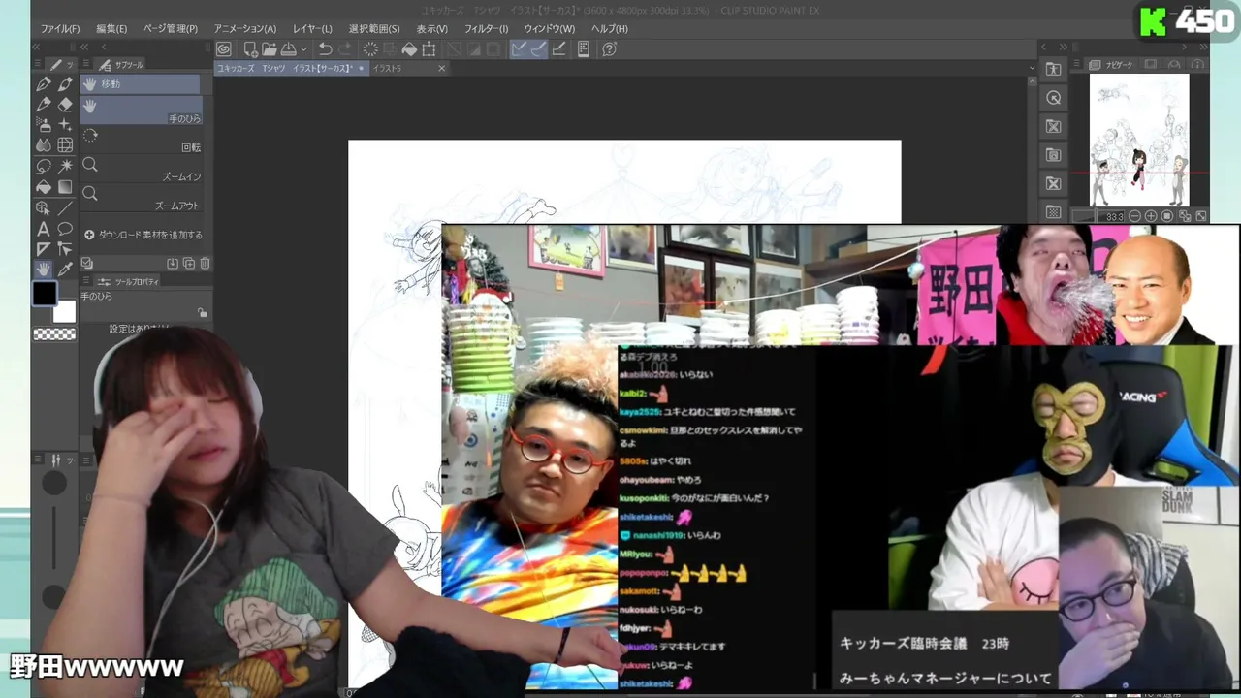Click the Clear loading-circle icon in command bar
This screenshot has width=1241, height=698.
370,49
